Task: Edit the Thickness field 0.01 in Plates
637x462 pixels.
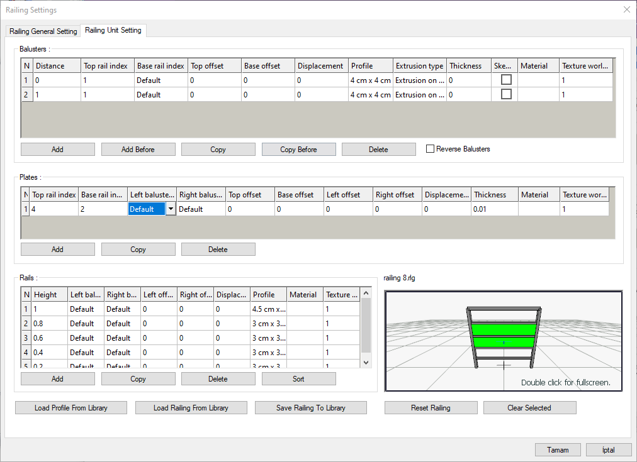Action: (x=494, y=209)
